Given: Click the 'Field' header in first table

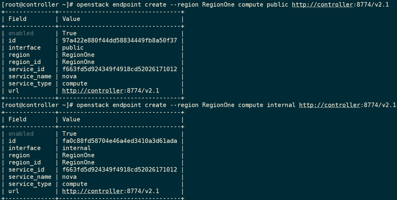Looking at the screenshot, I should (x=17, y=19).
